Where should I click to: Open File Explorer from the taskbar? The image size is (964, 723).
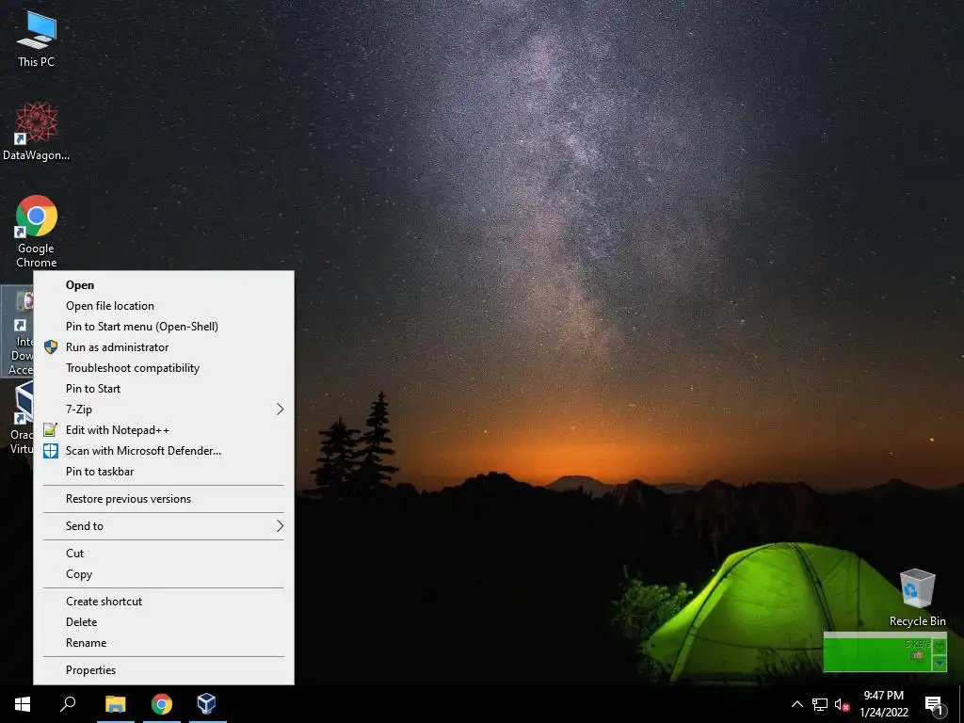click(116, 704)
